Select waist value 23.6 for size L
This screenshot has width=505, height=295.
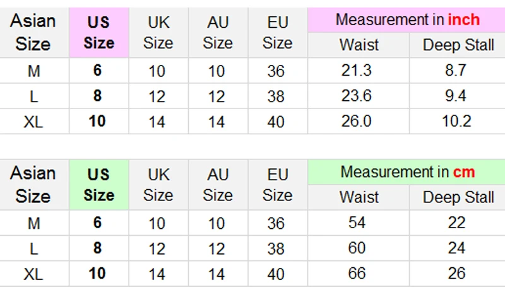[357, 96]
